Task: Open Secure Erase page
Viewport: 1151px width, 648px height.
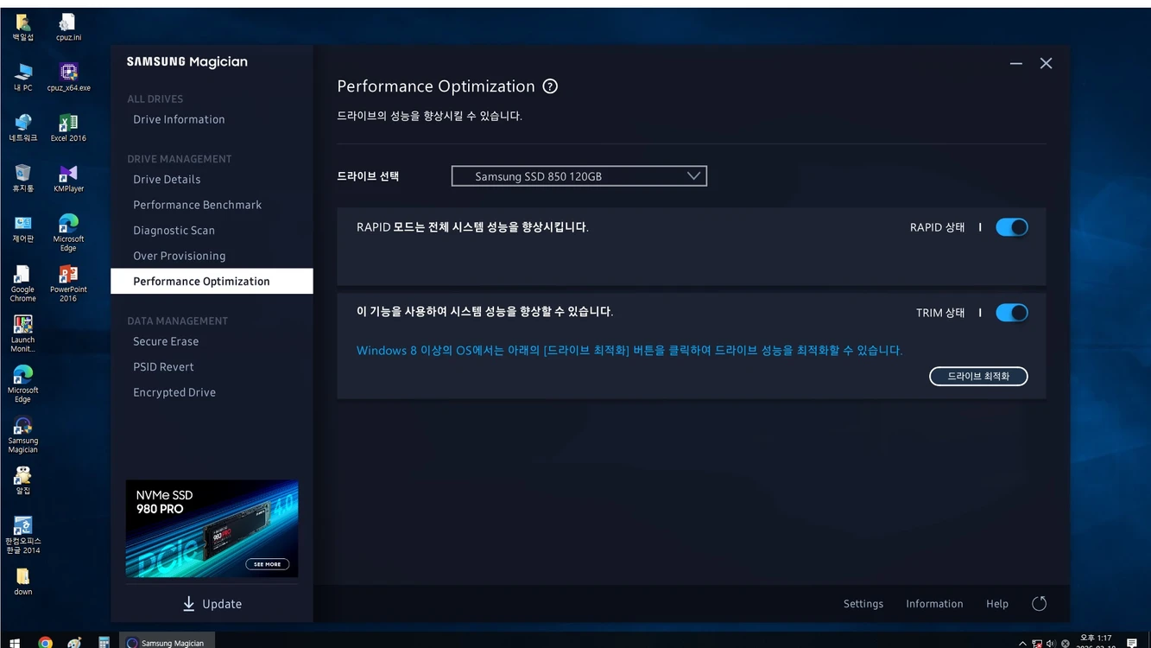Action: 166,341
